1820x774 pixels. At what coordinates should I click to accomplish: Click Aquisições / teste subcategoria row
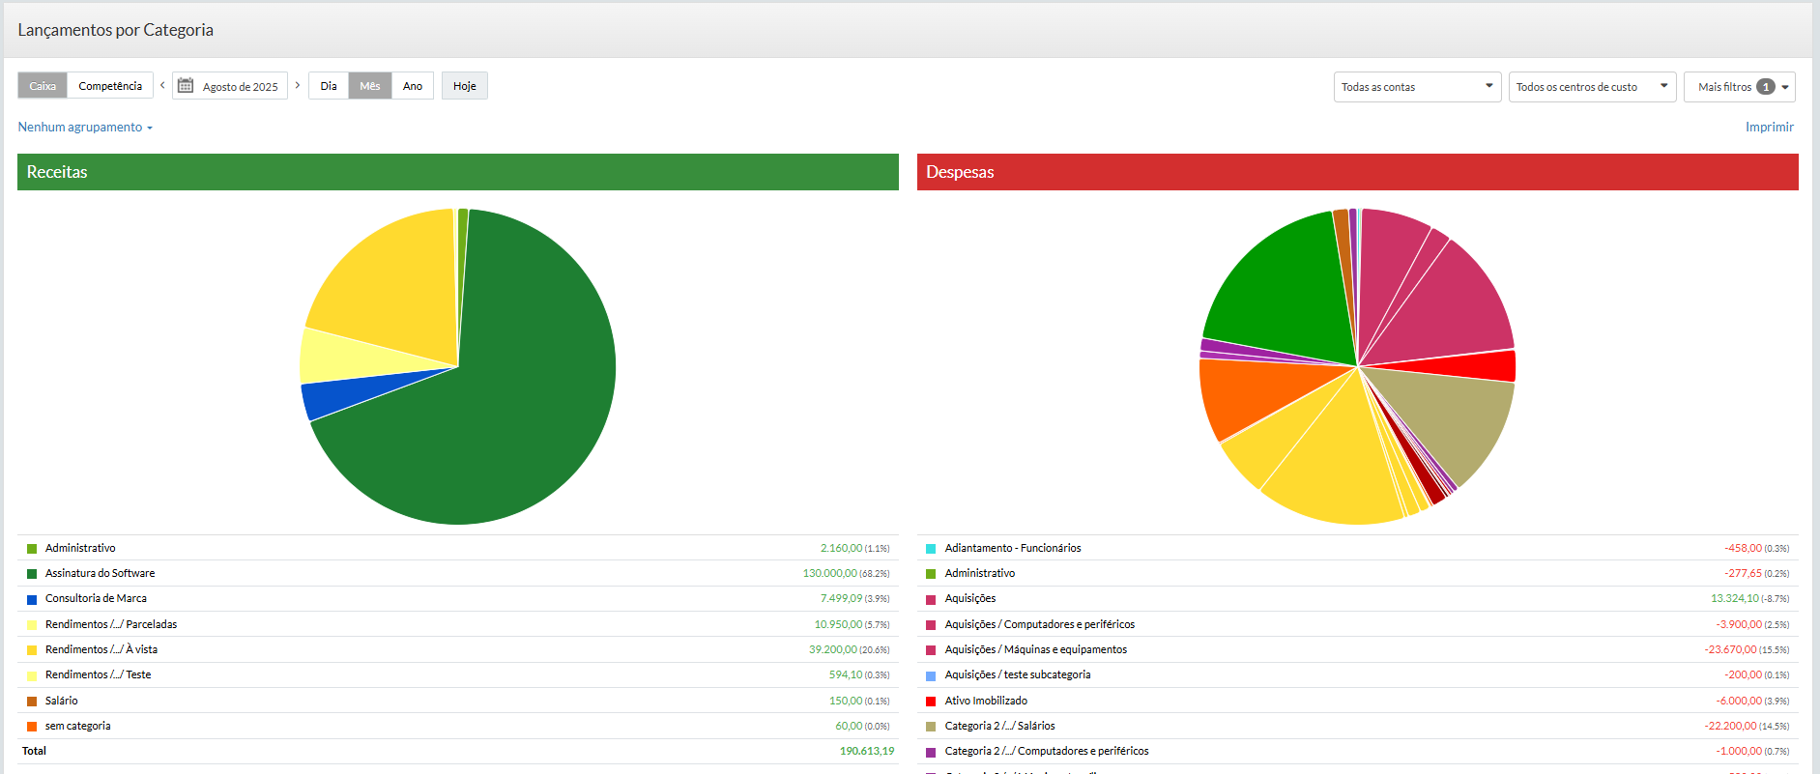1357,674
